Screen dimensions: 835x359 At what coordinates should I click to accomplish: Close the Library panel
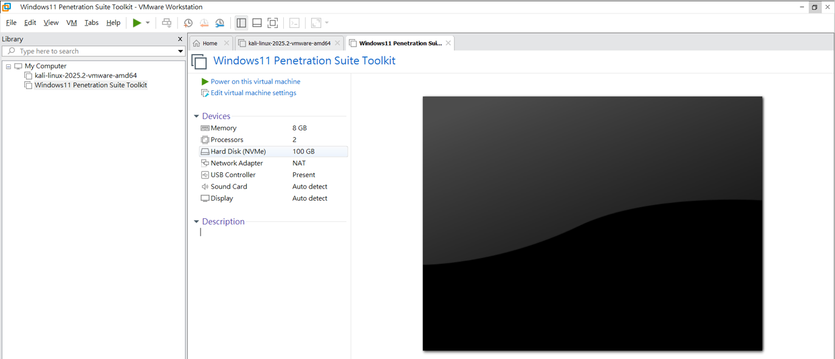(x=180, y=39)
